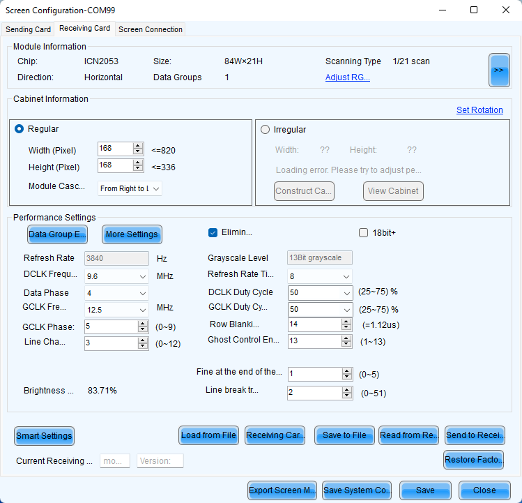Increase the Ghost Control spinner value
The height and width of the screenshot is (503, 522).
click(x=346, y=338)
